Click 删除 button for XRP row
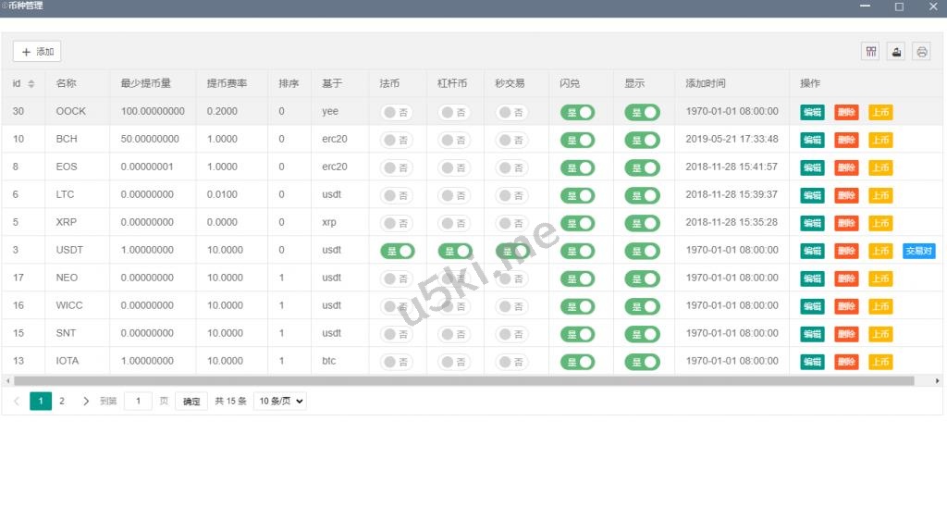Image resolution: width=947 pixels, height=532 pixels. pos(846,223)
